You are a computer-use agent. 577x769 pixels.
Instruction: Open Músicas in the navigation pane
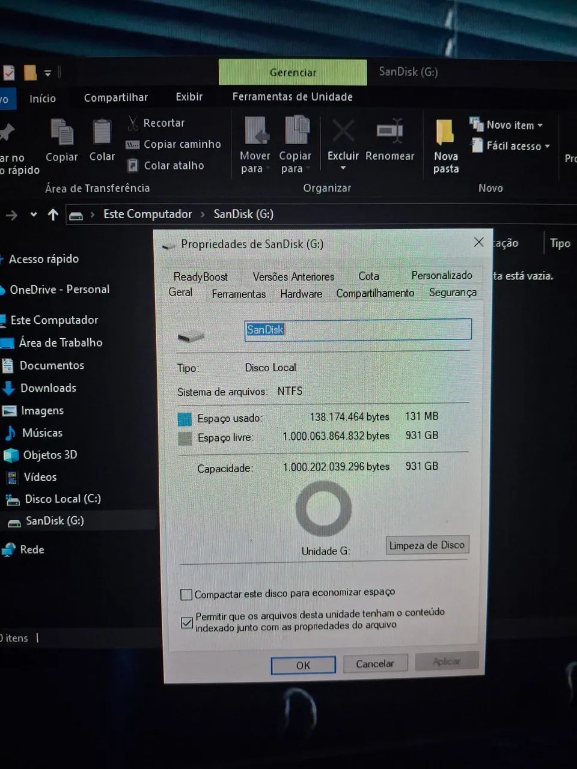42,433
